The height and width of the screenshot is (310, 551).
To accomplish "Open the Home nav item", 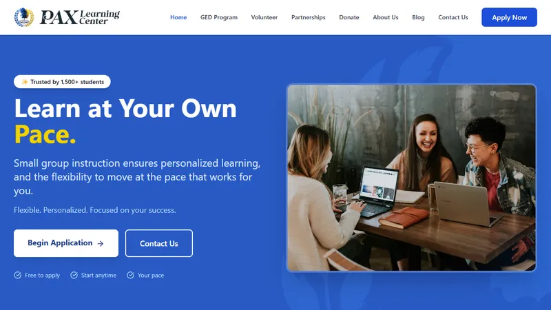I will [x=178, y=17].
